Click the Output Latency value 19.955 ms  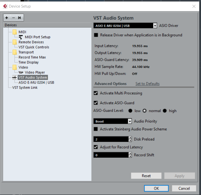pyautogui.click(x=140, y=53)
